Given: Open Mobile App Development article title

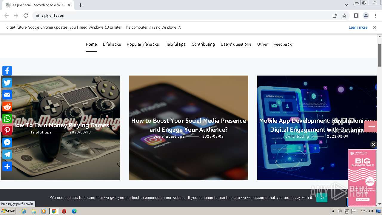Looking at the screenshot, I should (317, 125).
